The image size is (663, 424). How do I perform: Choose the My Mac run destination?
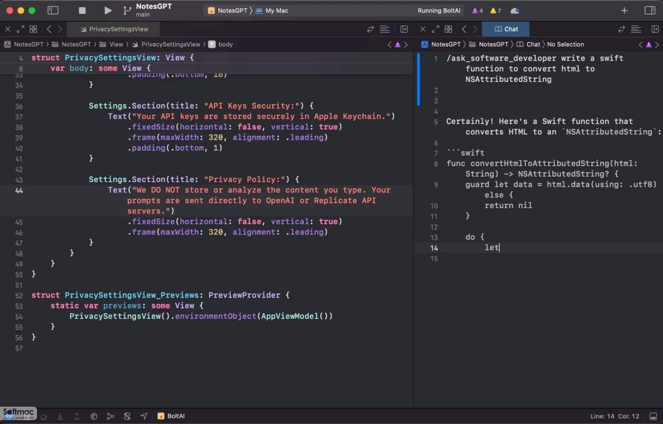pos(272,11)
